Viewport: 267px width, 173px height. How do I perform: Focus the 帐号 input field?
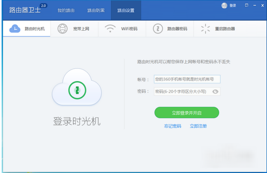point(187,79)
